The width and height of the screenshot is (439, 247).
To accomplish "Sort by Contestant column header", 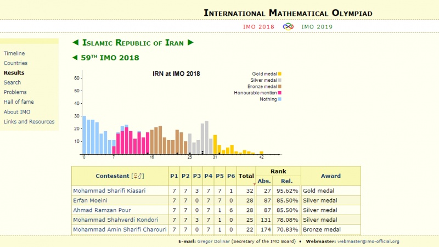I will pyautogui.click(x=113, y=176).
